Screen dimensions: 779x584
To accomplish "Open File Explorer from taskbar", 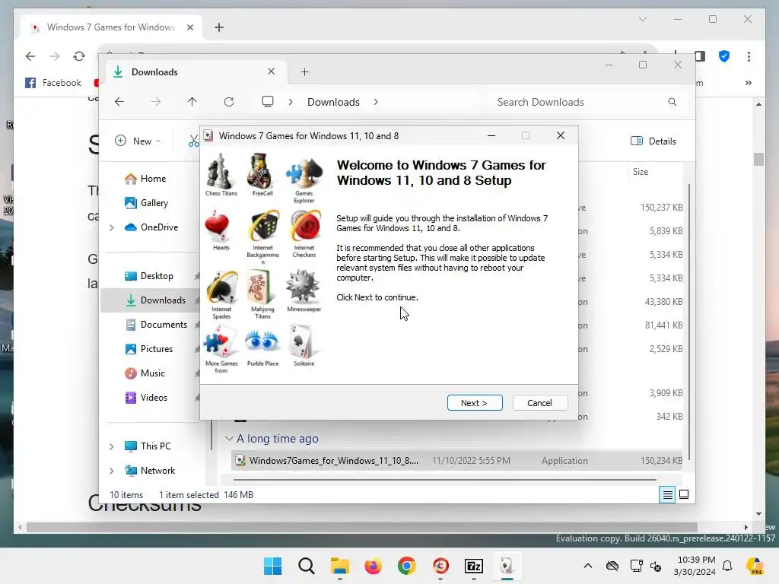I will point(340,566).
